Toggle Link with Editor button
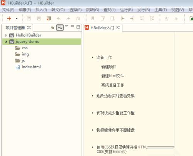Screen dimensions: 193x156 [60, 28]
